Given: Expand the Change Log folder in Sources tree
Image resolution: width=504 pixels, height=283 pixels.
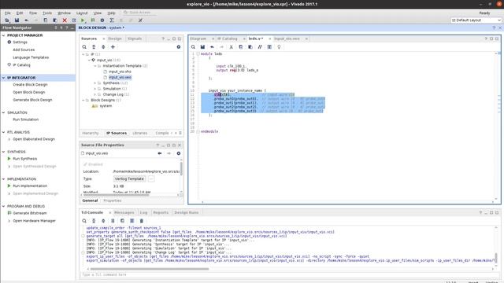Looking at the screenshot, I should [x=95, y=94].
